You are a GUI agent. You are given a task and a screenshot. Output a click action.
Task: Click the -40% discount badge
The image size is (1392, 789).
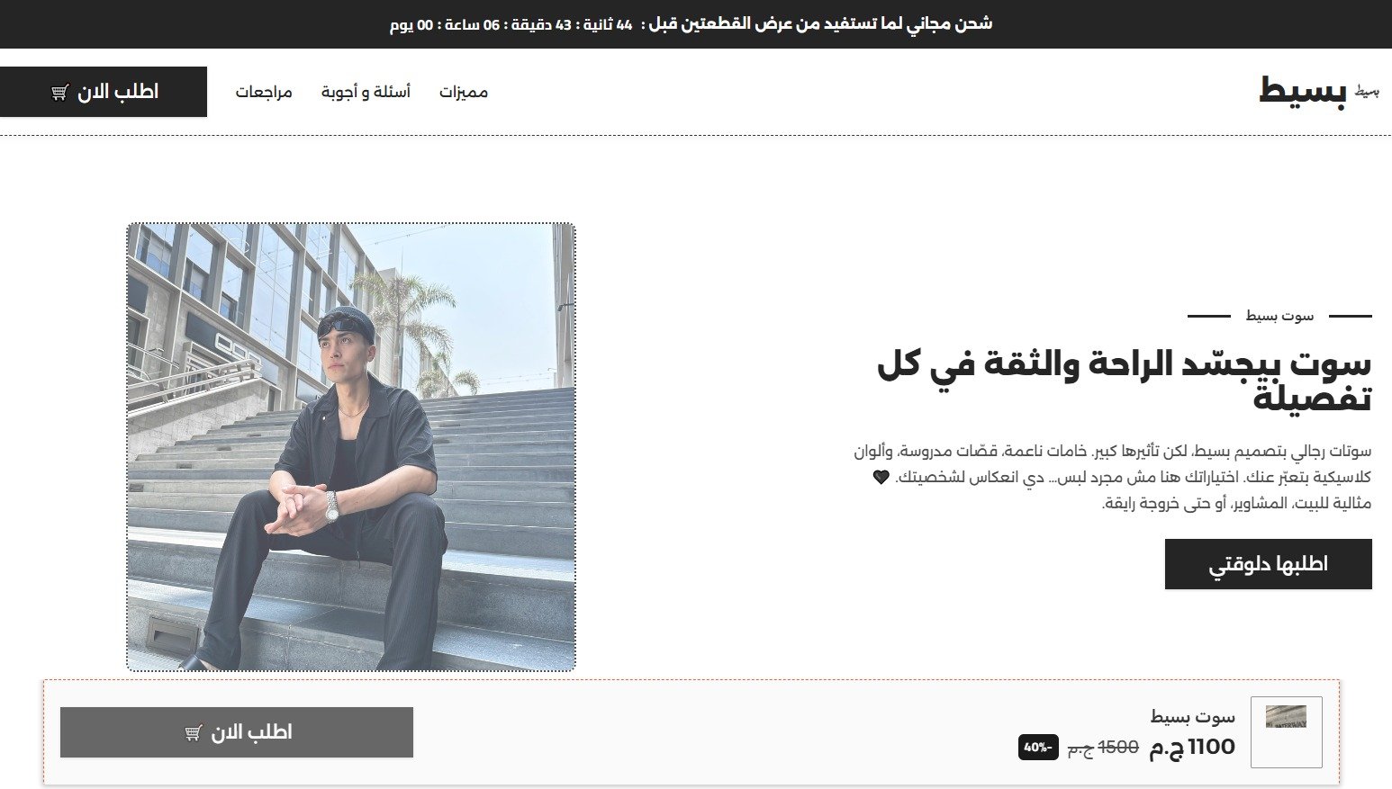pyautogui.click(x=1038, y=747)
